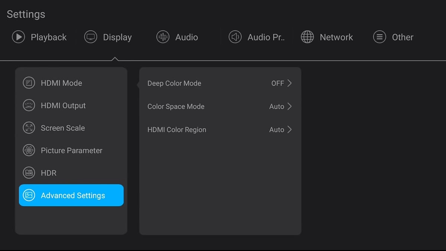Click the HDMI Mode icon
Screen dimensions: 446x251
point(29,83)
